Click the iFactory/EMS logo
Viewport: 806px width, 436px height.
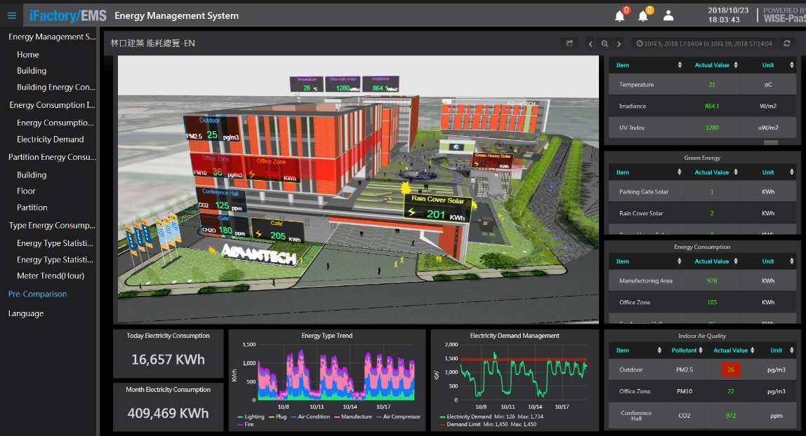tap(68, 16)
